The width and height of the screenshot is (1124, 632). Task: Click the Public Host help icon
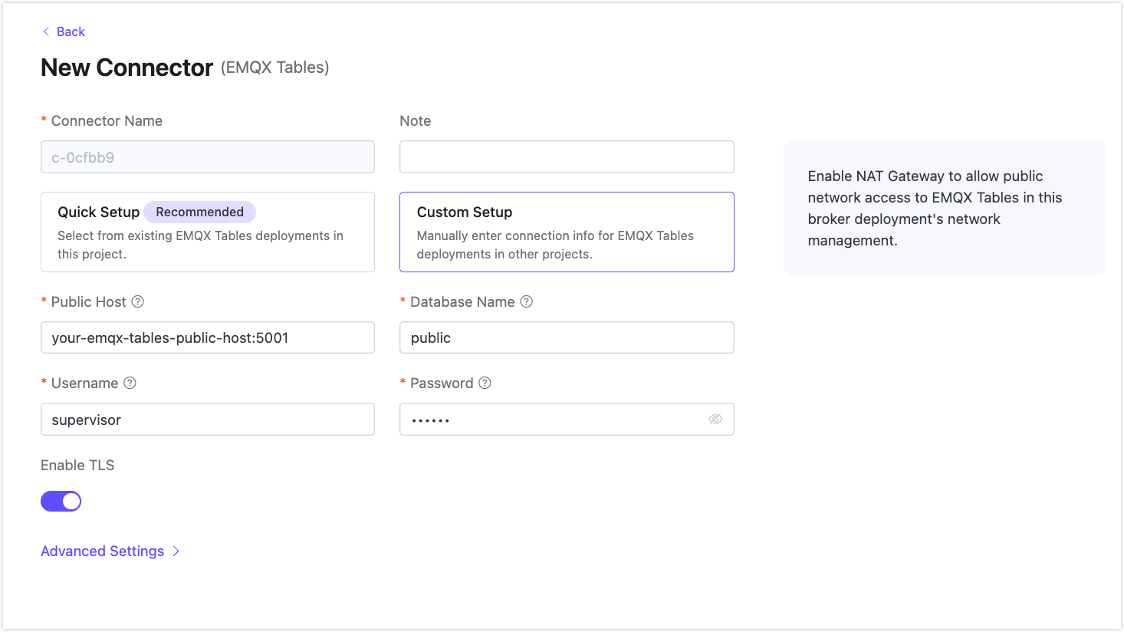tap(138, 301)
